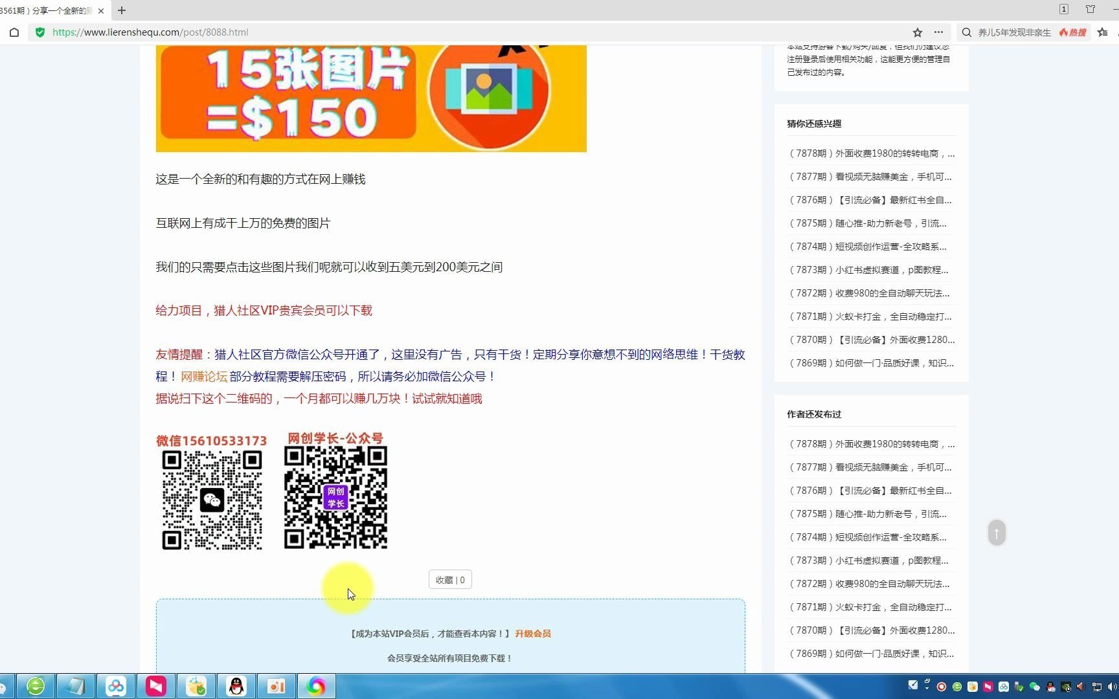Open (7871期) link under 猜你还感兴趣
Viewport: 1119px width, 699px height.
[x=870, y=316]
